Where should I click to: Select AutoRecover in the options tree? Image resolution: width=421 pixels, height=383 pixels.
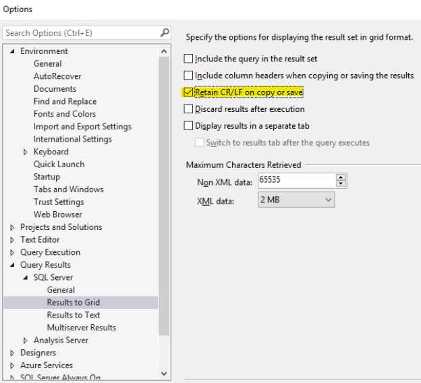[57, 76]
